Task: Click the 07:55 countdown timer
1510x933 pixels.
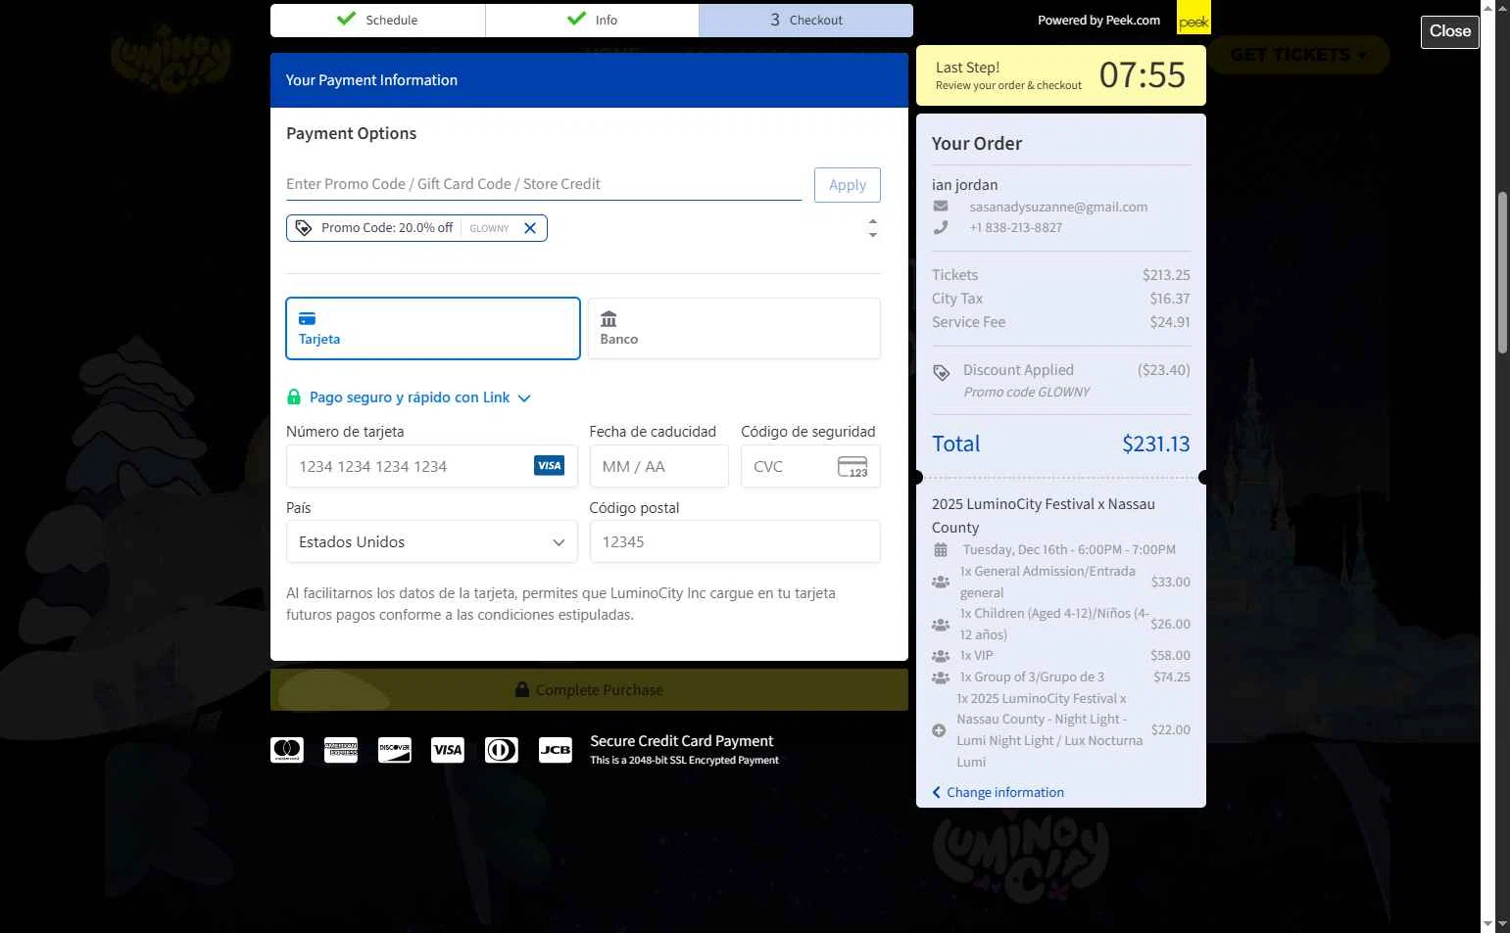Action: pyautogui.click(x=1142, y=75)
